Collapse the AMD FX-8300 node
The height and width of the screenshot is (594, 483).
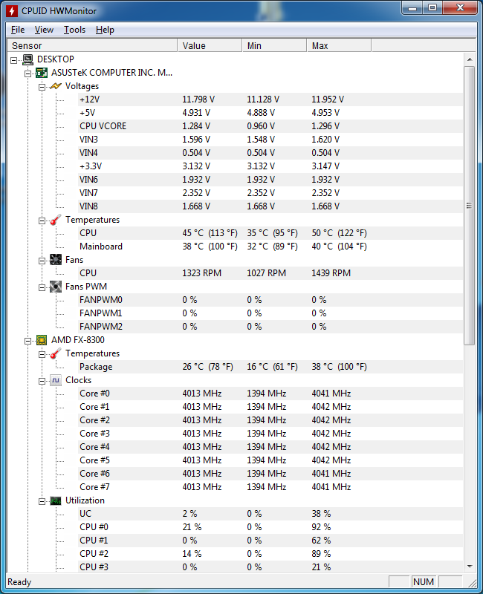29,340
